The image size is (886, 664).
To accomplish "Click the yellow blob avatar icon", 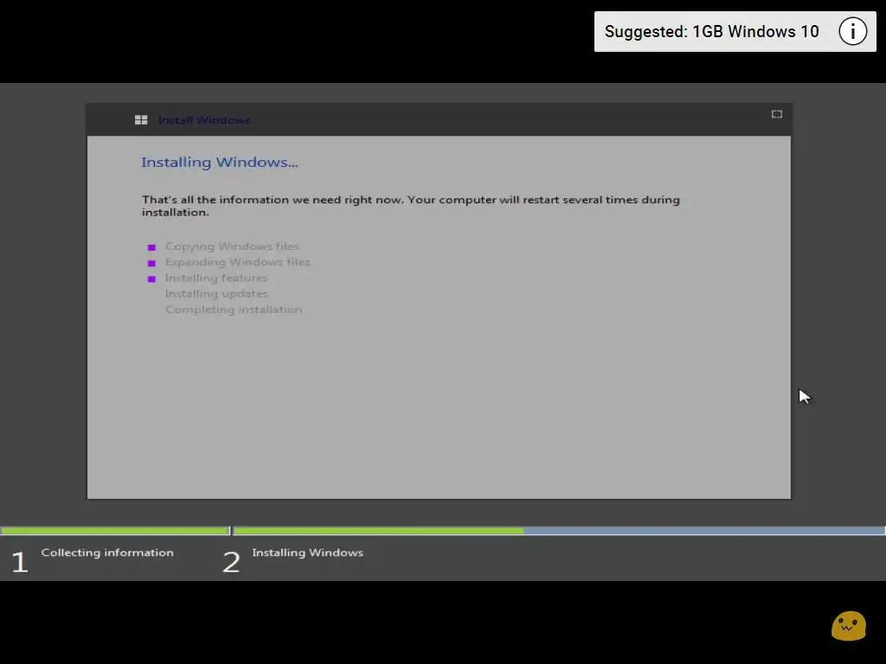I will coord(848,626).
